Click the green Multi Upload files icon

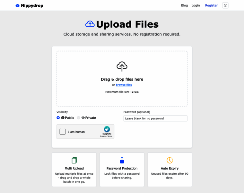pyautogui.click(x=74, y=160)
